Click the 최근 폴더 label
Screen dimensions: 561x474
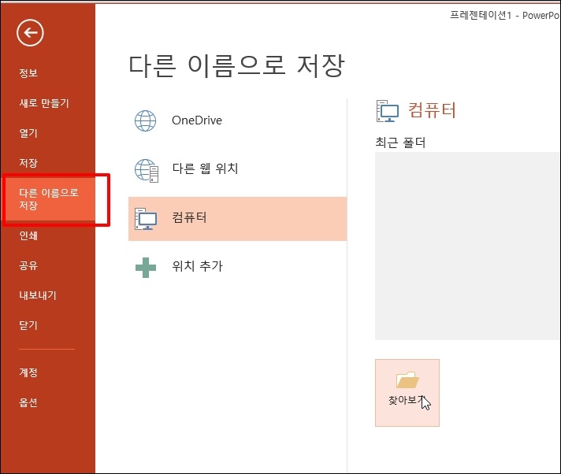[400, 143]
